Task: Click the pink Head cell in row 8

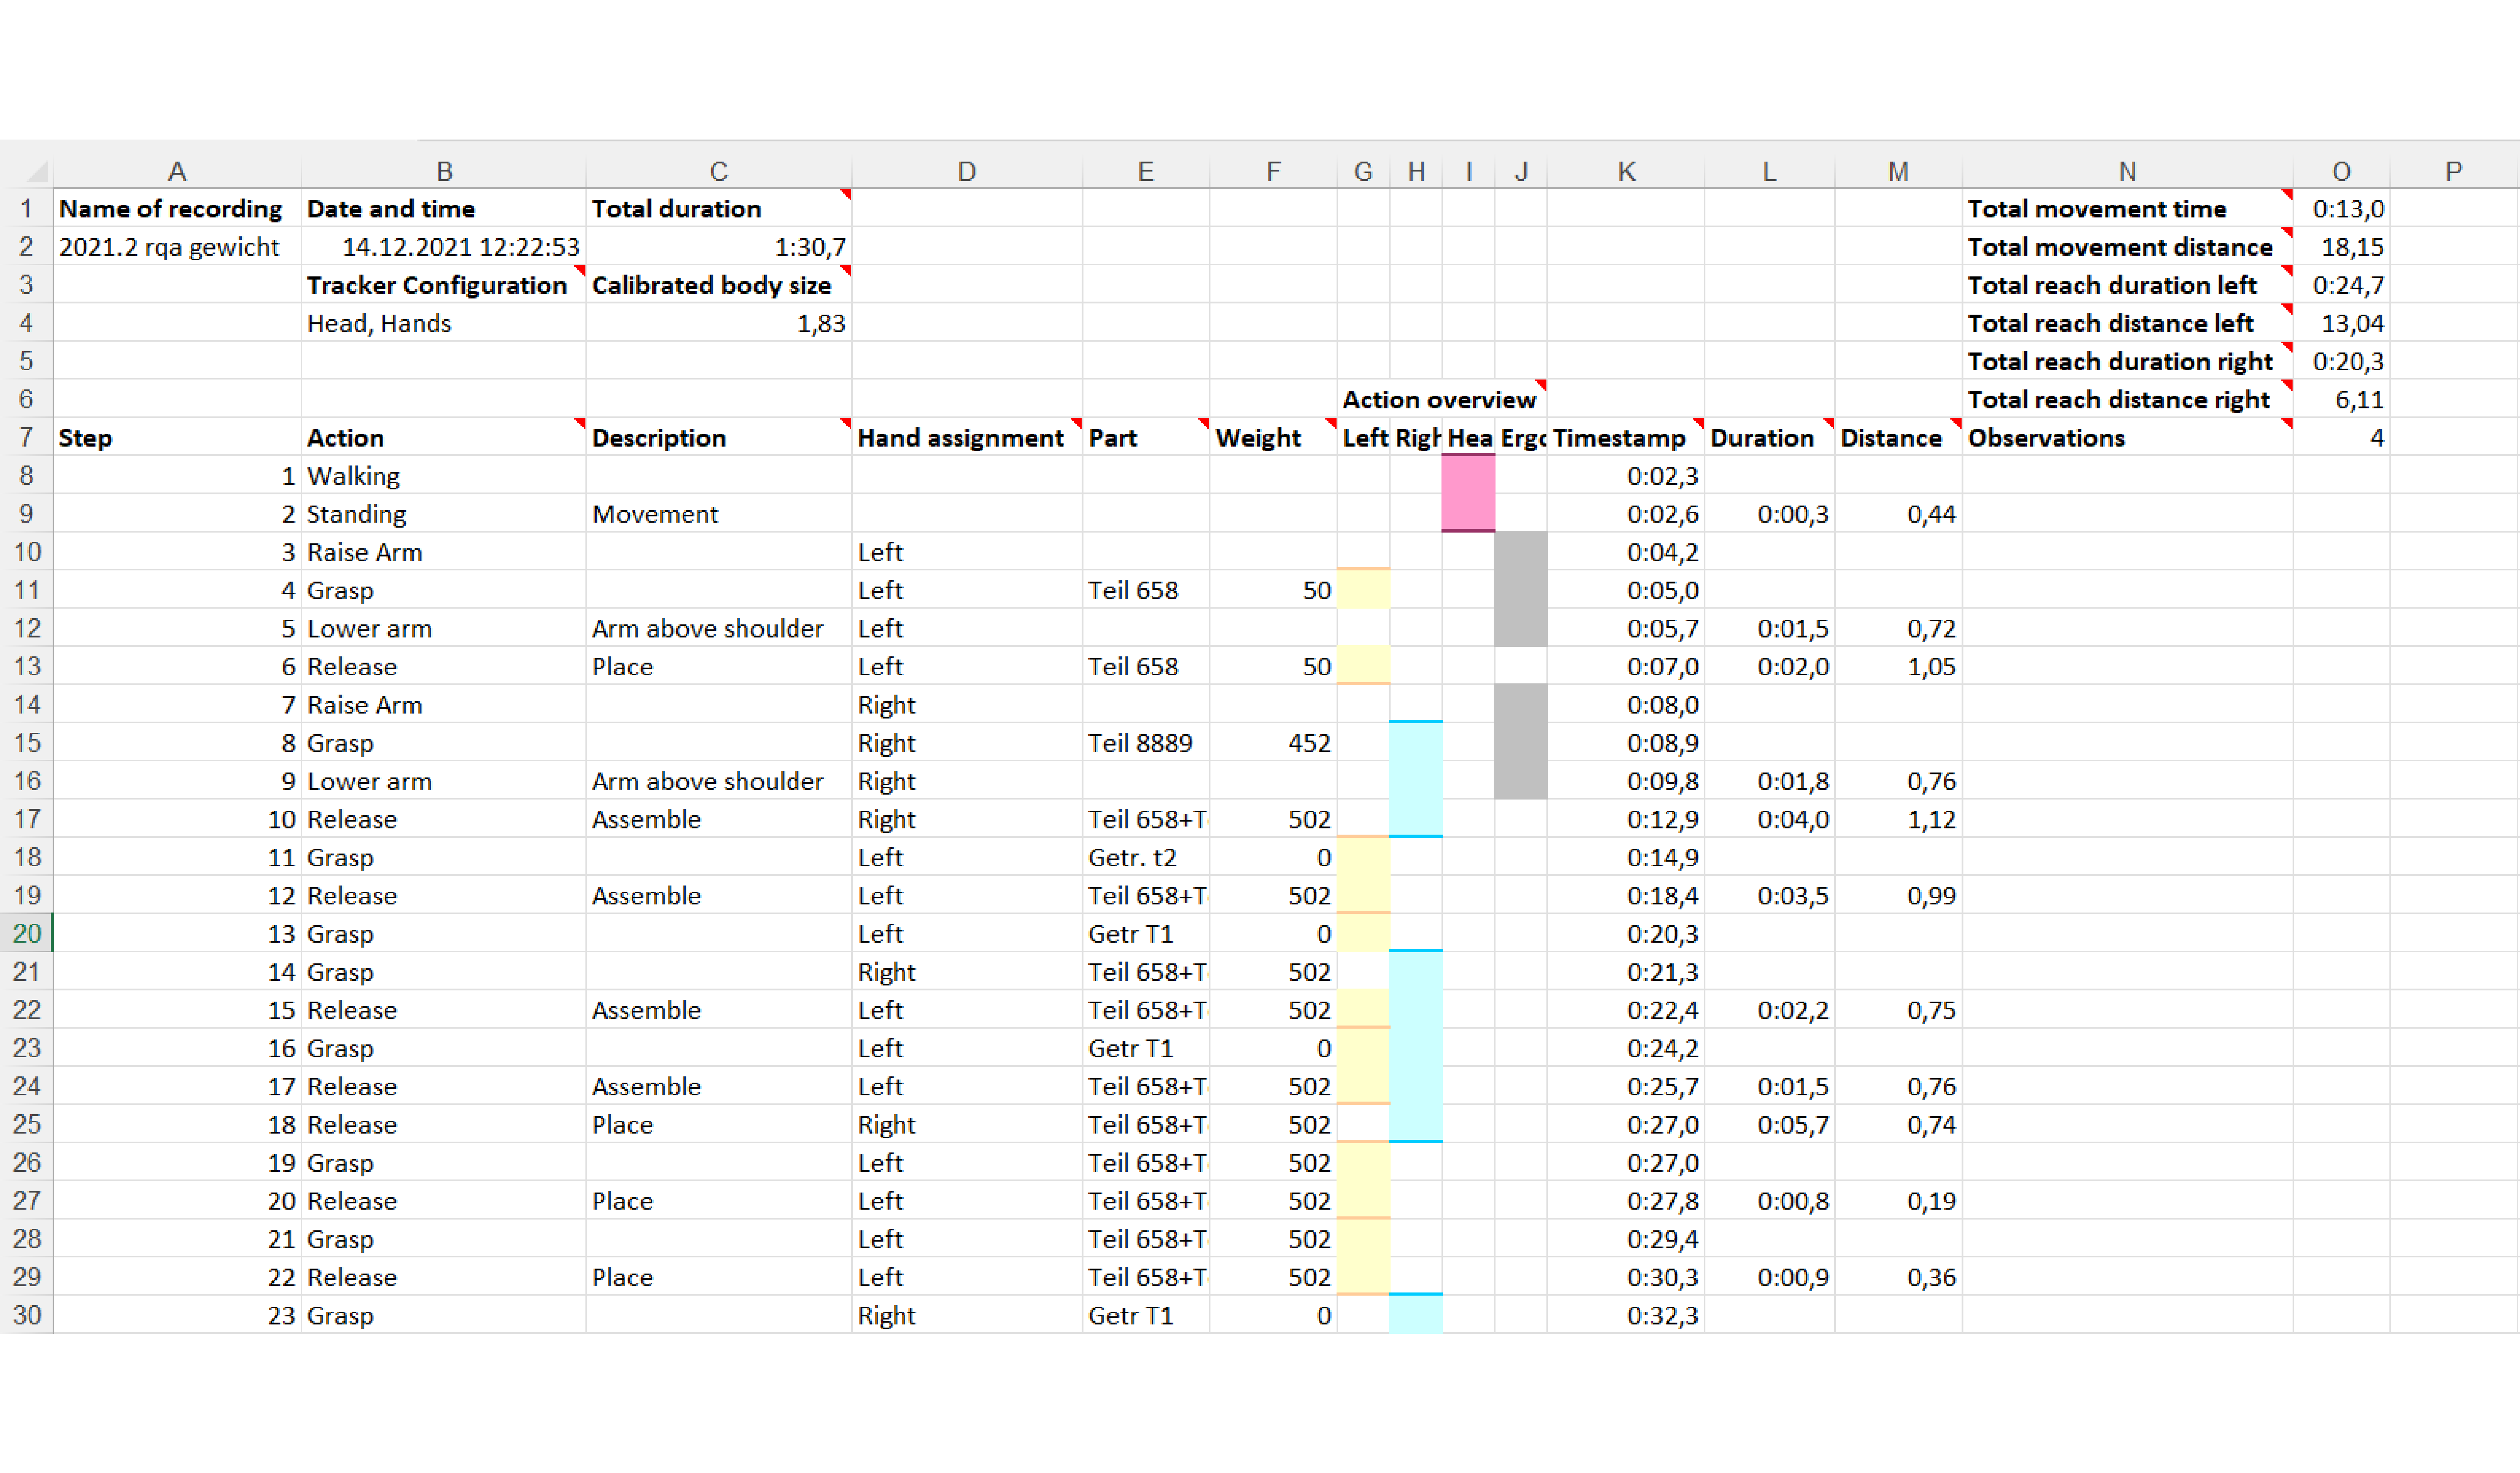Action: pos(1468,475)
